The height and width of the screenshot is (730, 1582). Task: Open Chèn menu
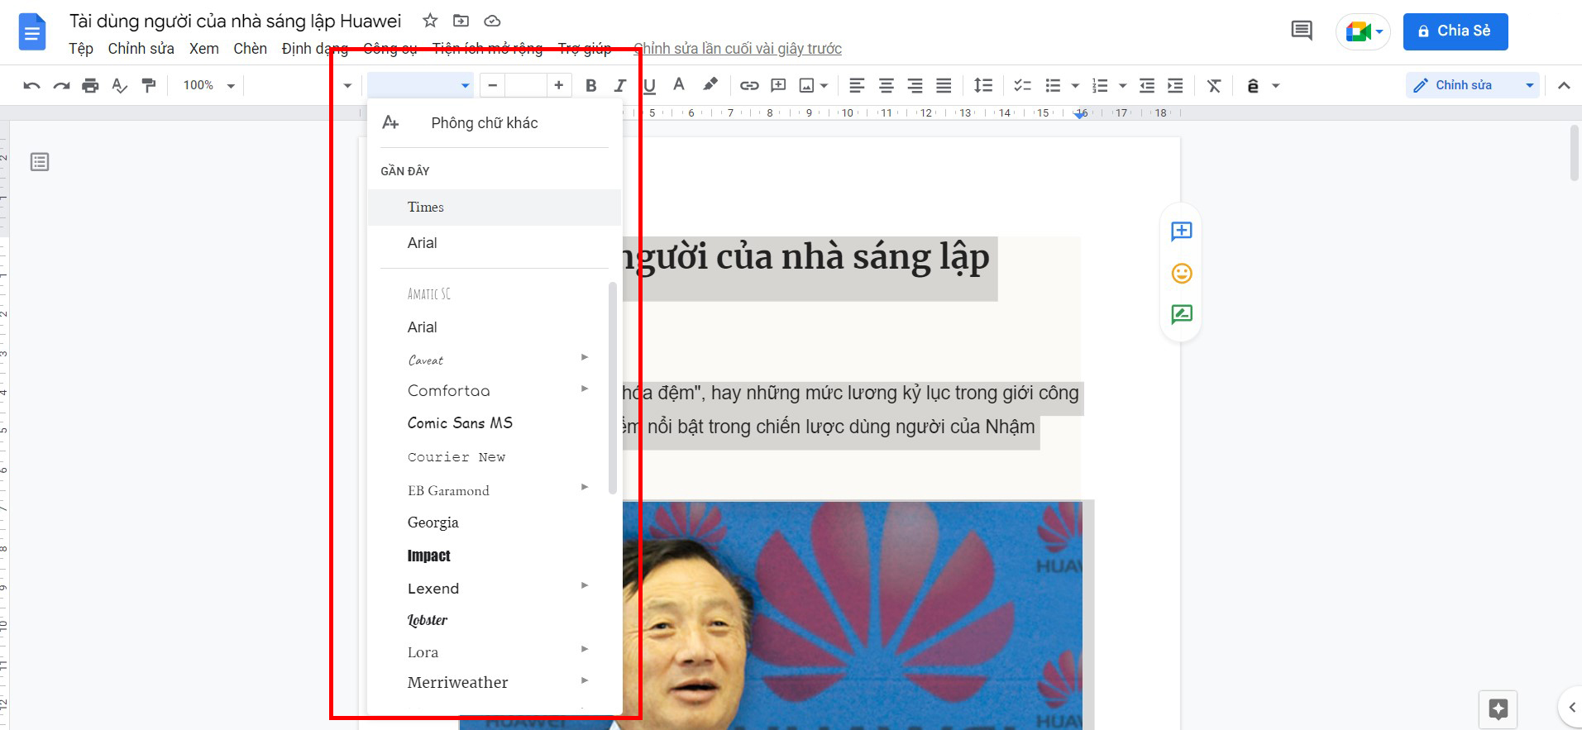click(250, 49)
